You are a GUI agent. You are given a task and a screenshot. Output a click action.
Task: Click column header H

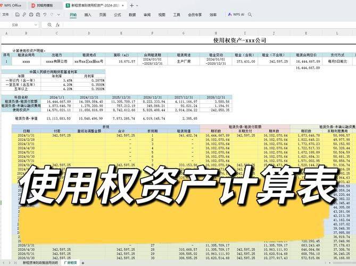[x=216, y=33]
